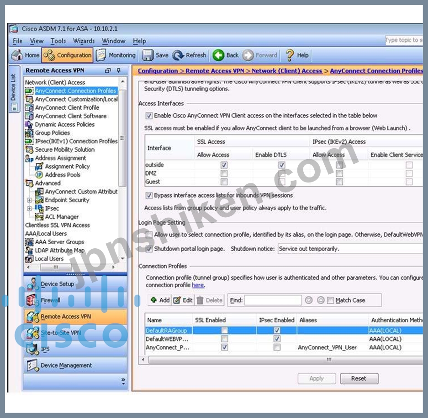Enable SSL Allow Access for DMZ interface

224,173
